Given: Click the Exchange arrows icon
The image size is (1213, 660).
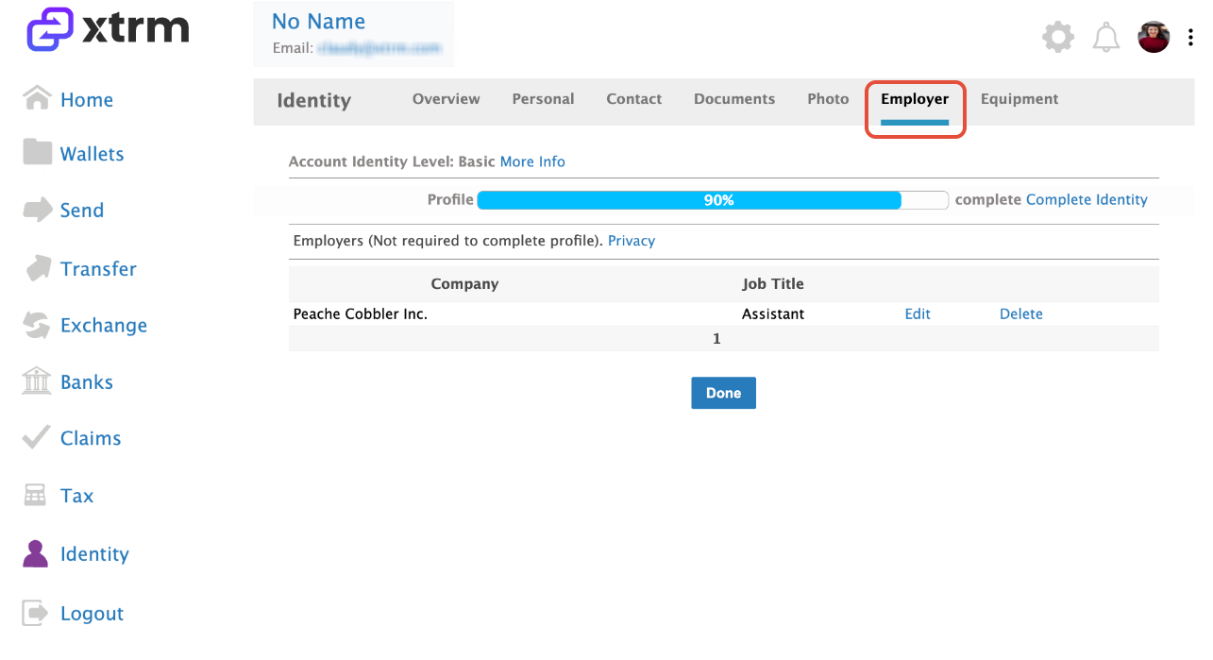Looking at the screenshot, I should click(37, 325).
